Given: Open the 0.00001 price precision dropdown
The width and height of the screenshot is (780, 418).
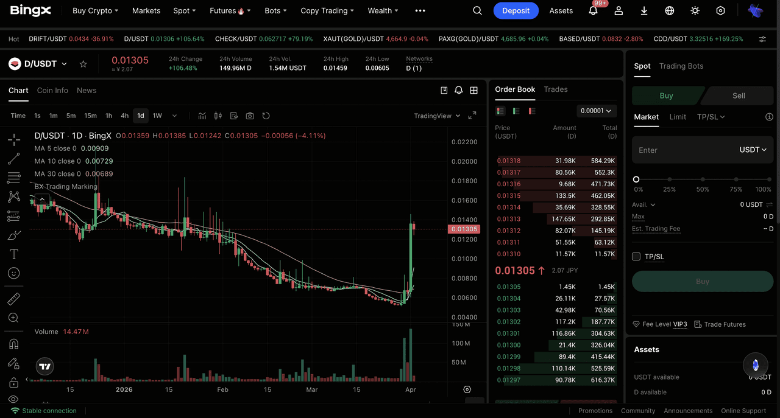Looking at the screenshot, I should coord(596,111).
